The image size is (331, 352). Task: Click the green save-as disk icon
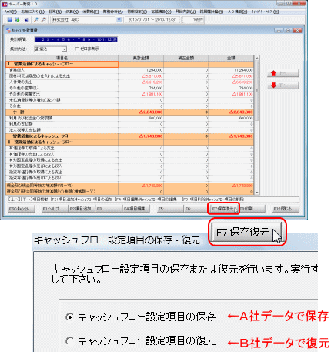point(17,19)
